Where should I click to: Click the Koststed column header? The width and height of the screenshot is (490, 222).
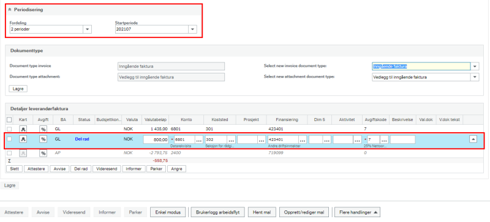pos(220,120)
